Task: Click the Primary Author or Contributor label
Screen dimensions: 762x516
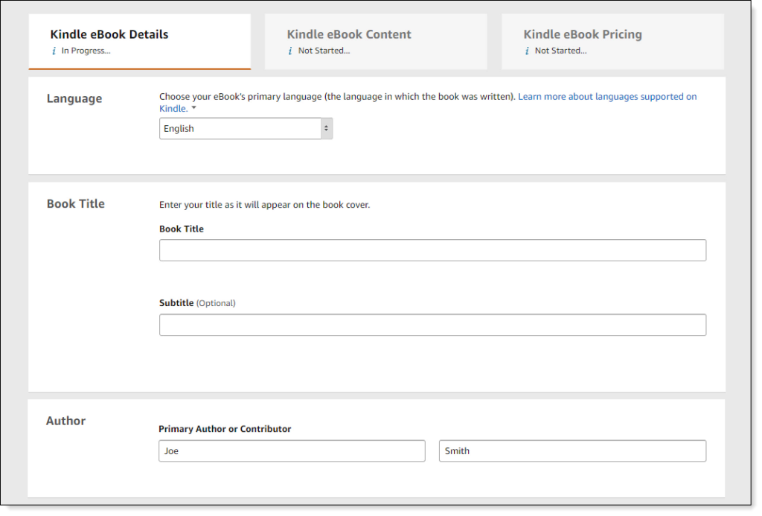Action: [225, 429]
